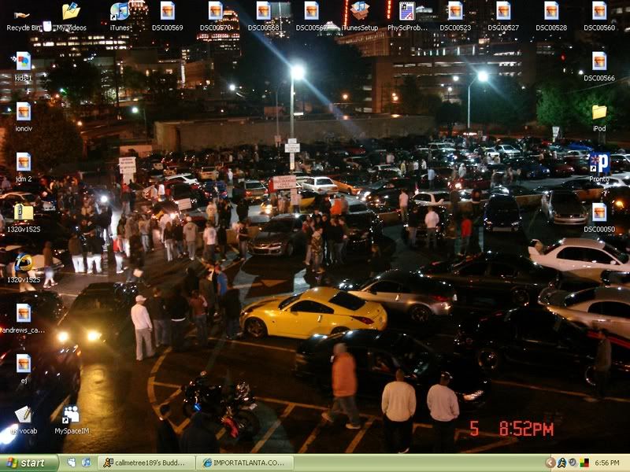Open the andrews_ca image file

click(24, 313)
